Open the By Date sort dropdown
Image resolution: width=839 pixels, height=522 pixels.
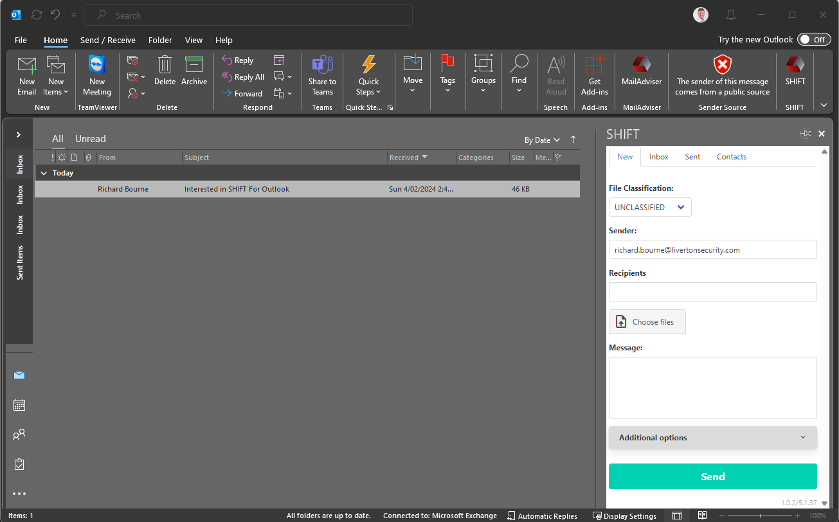click(542, 139)
